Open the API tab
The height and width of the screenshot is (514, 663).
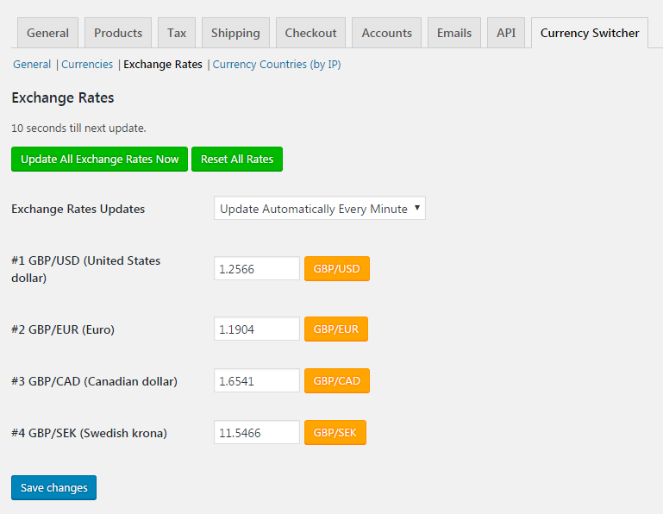[506, 33]
